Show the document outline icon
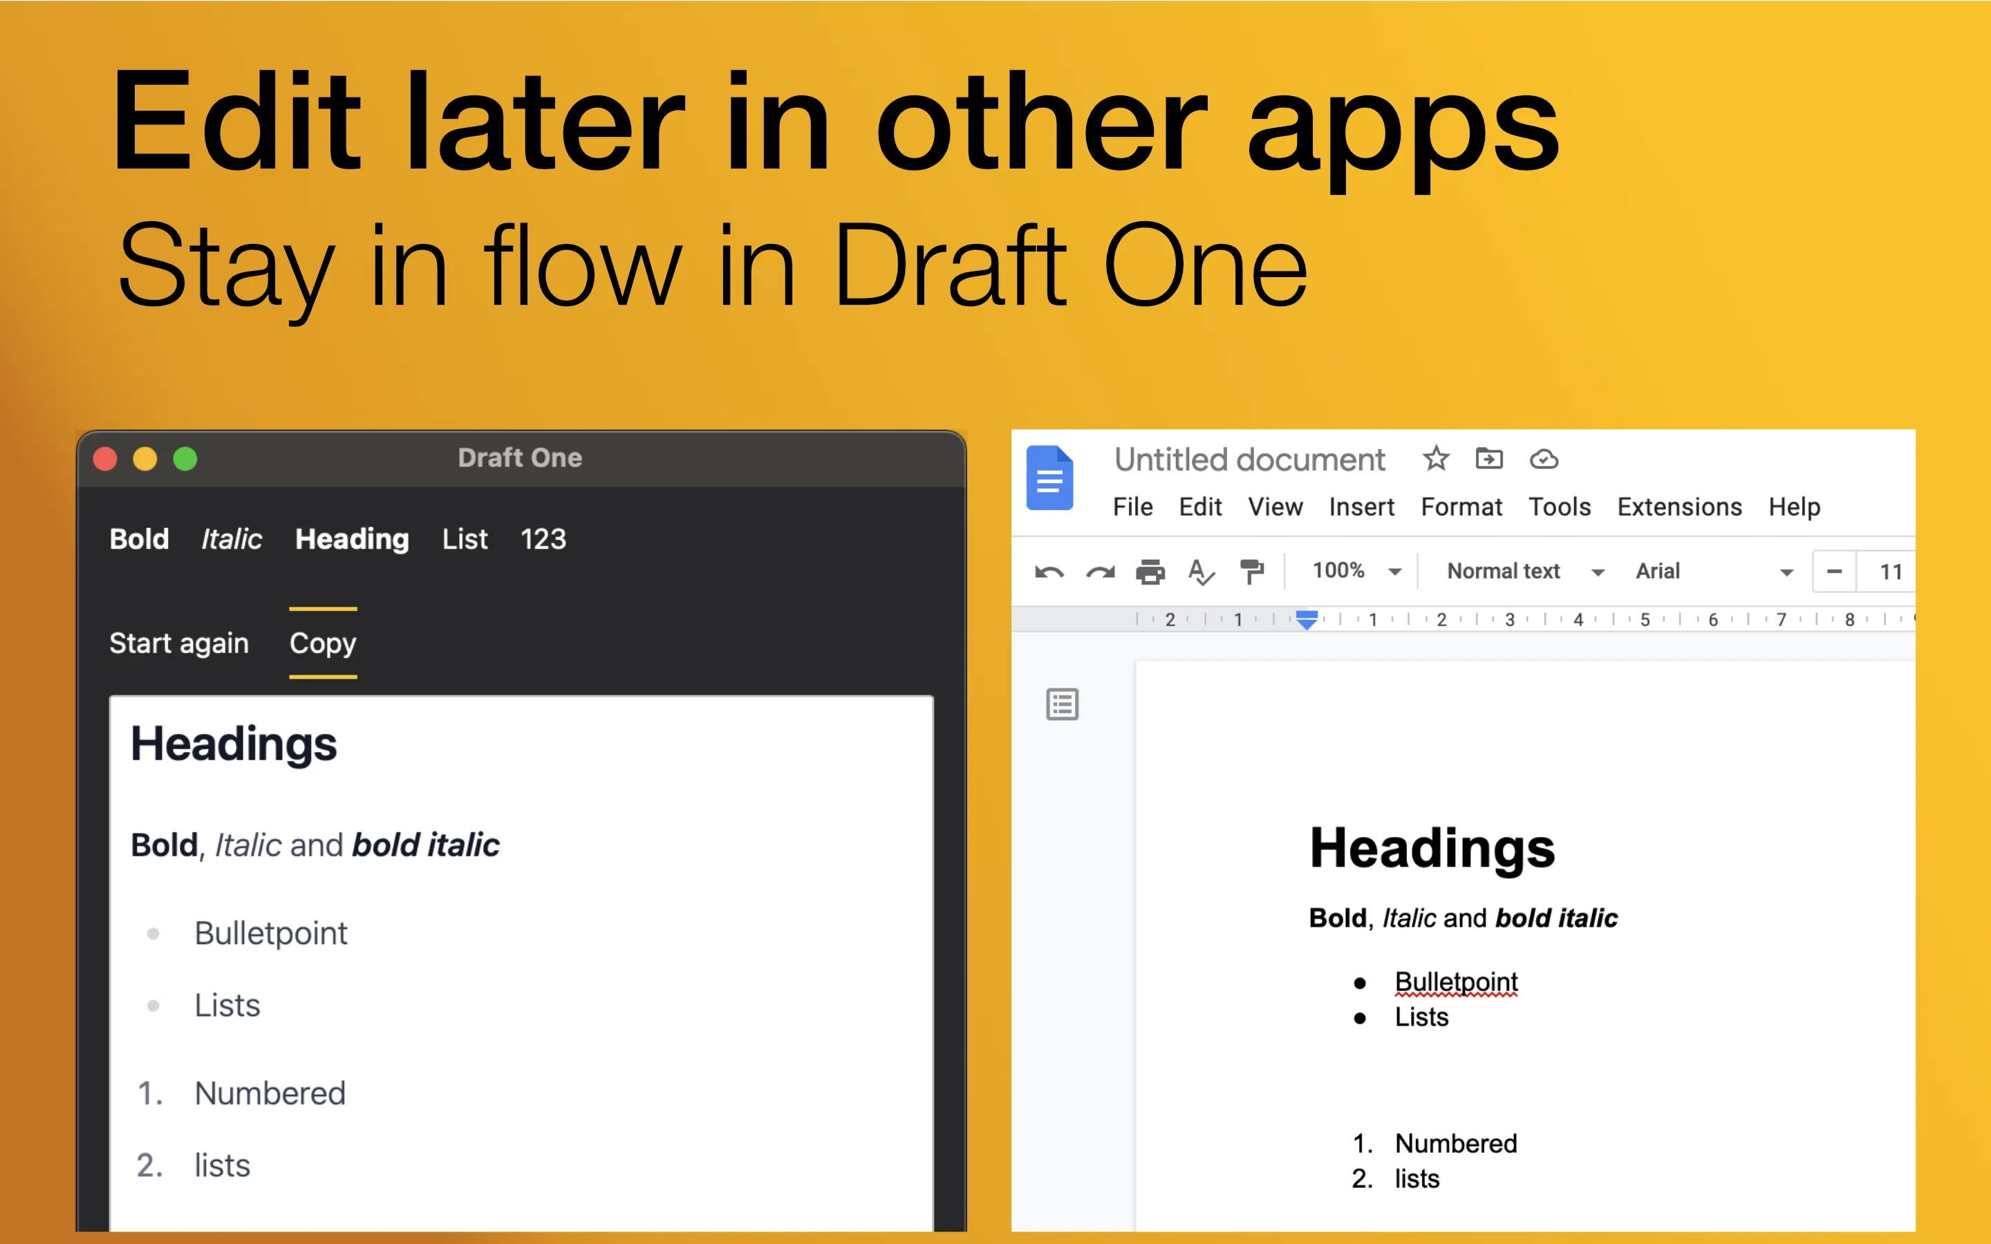The height and width of the screenshot is (1244, 1991). click(1062, 704)
